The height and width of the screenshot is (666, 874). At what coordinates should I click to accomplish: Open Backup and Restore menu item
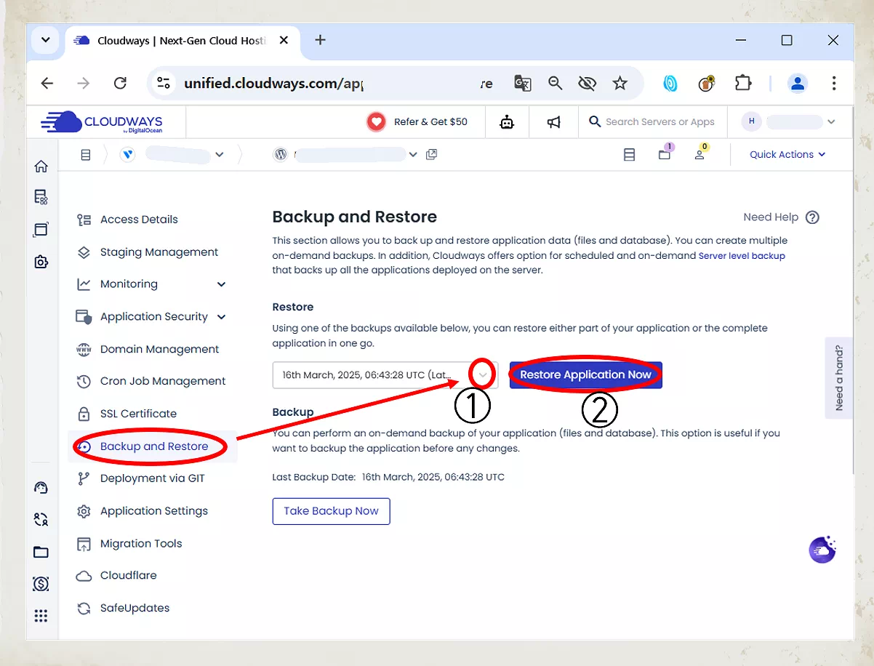click(154, 446)
